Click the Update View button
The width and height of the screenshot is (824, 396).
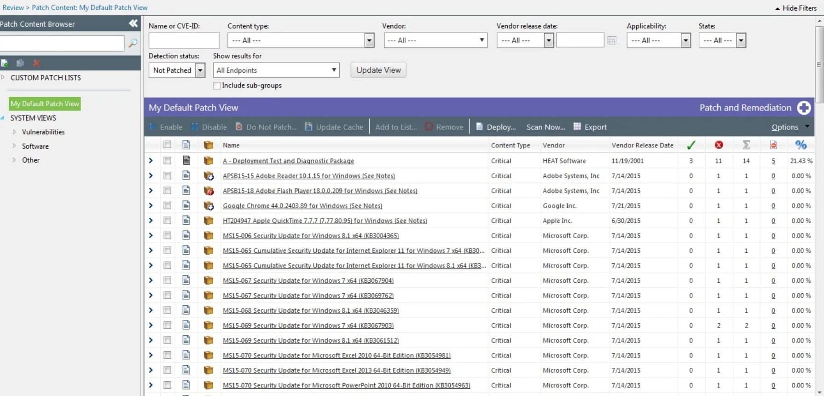pyautogui.click(x=378, y=70)
